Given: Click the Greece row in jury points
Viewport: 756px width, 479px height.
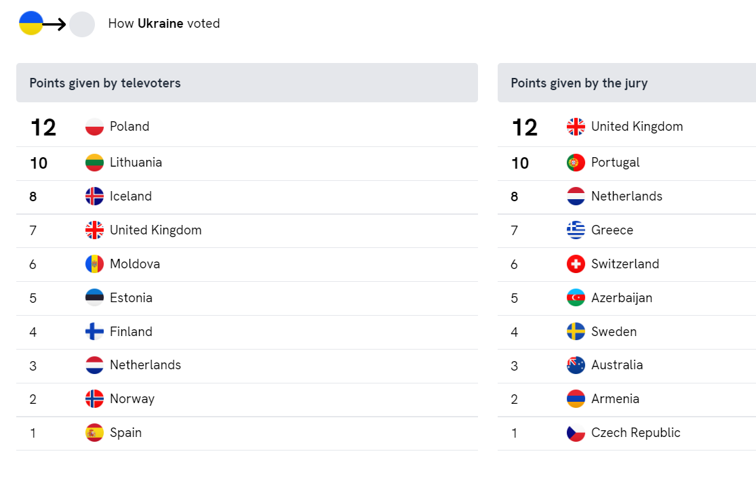Looking at the screenshot, I should [x=626, y=231].
